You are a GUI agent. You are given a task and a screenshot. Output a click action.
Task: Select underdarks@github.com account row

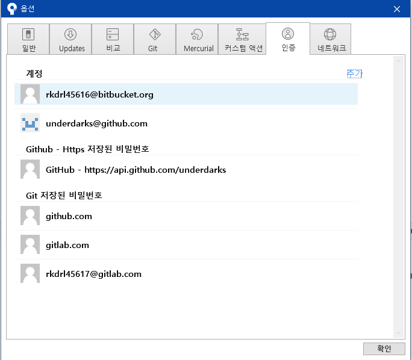pos(186,123)
